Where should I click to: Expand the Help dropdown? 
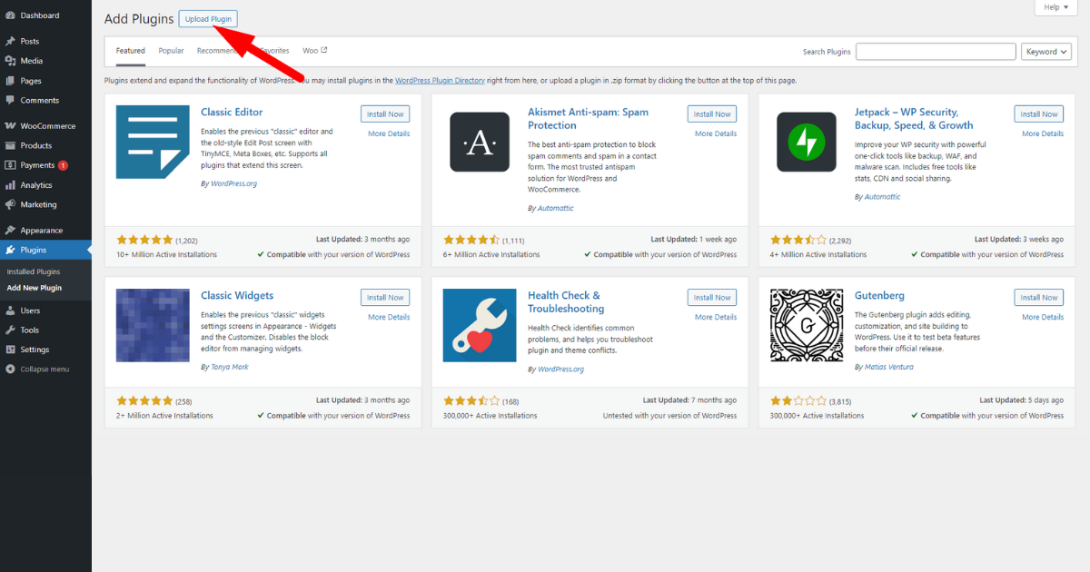coord(1056,7)
